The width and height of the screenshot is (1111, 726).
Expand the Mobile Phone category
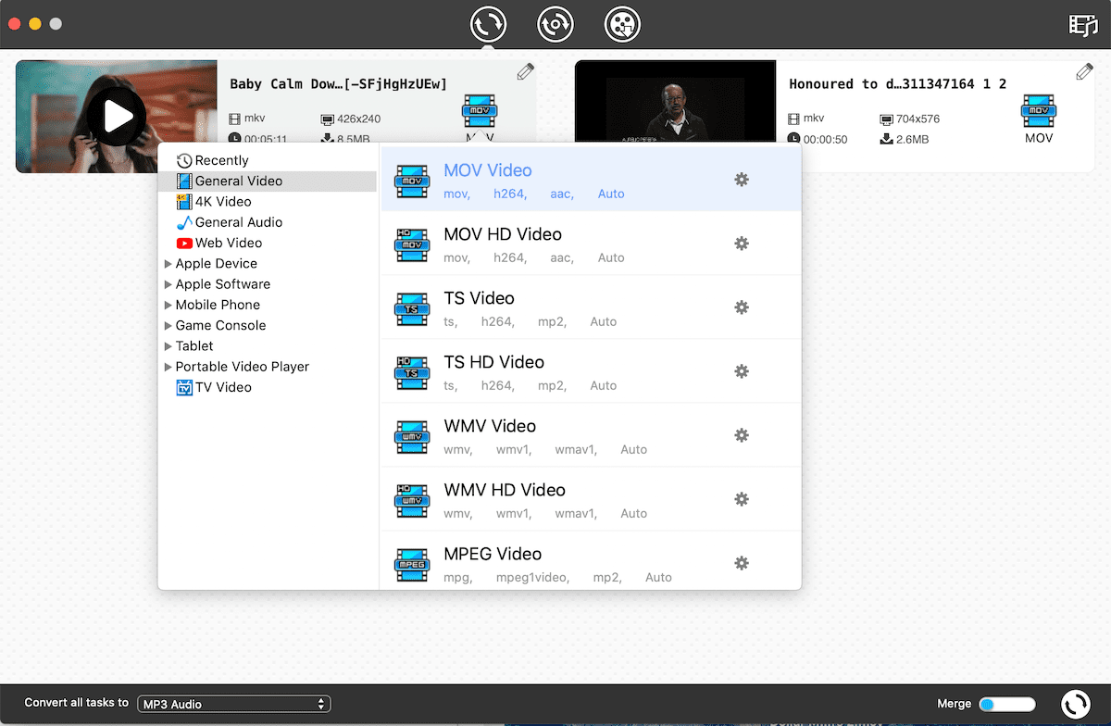(x=169, y=305)
